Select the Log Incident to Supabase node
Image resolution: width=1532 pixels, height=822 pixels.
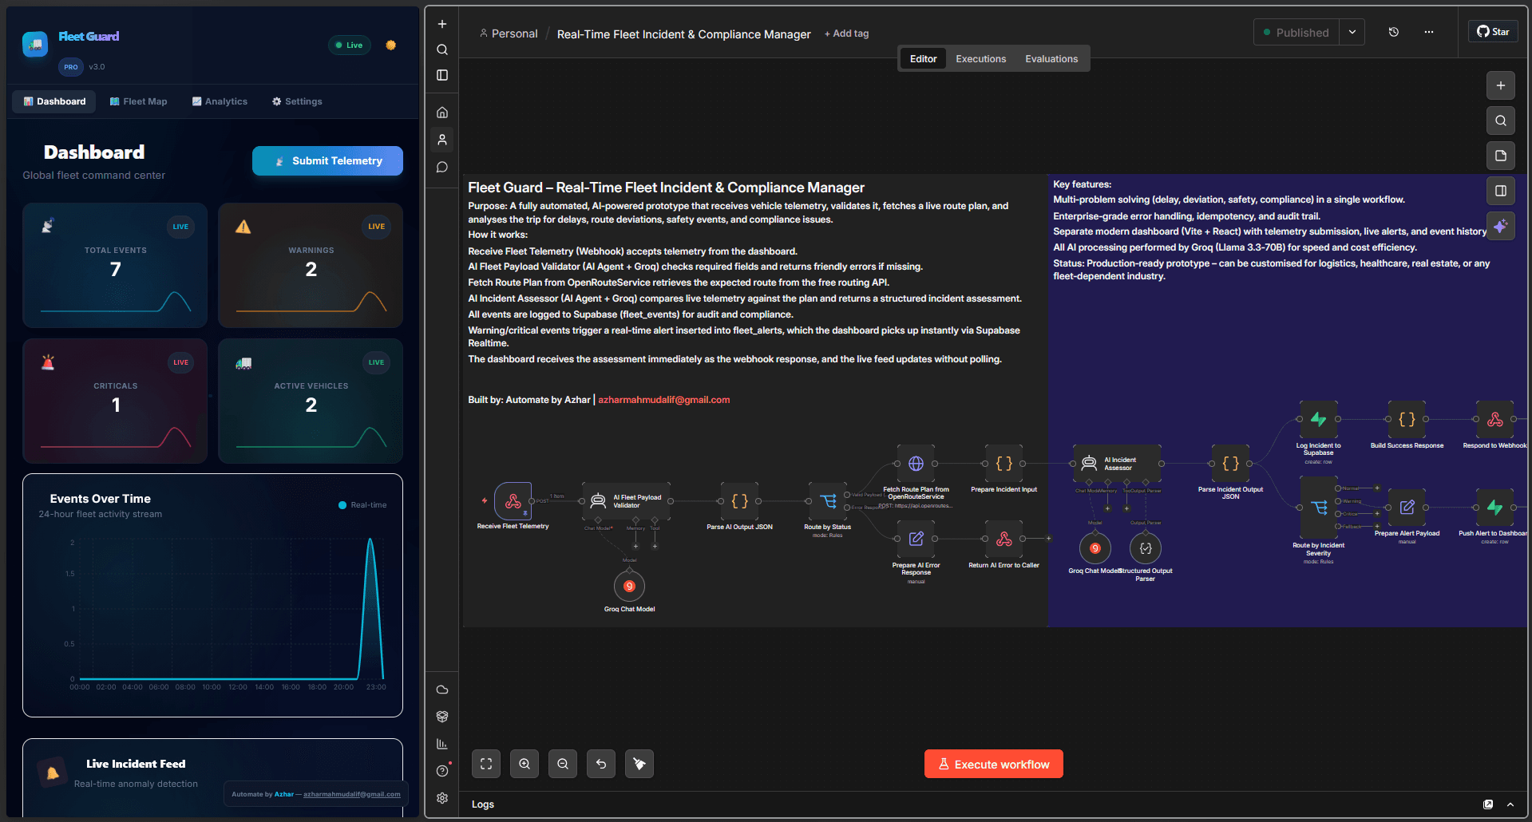click(1319, 419)
